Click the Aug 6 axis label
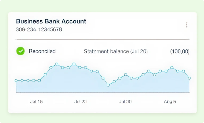The height and width of the screenshot is (123, 204). (x=170, y=102)
